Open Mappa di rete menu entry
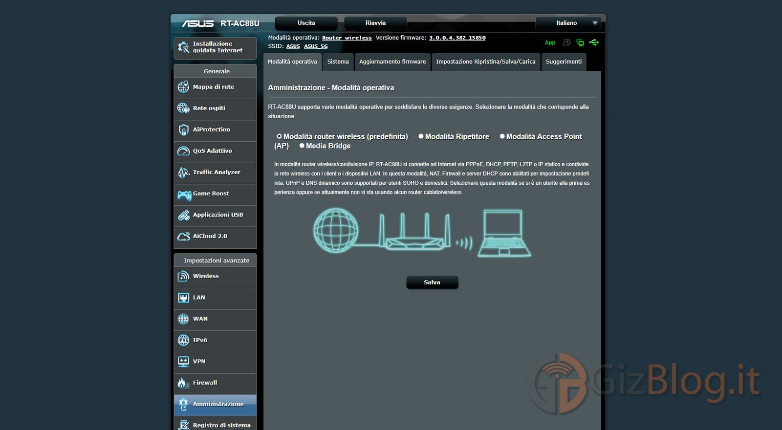 point(215,87)
